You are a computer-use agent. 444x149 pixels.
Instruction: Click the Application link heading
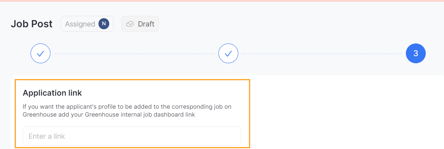[x=52, y=92]
